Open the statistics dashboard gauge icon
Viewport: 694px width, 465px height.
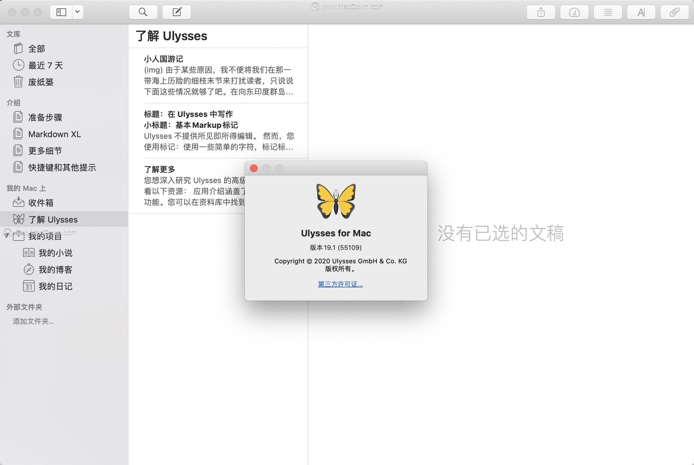pyautogui.click(x=574, y=12)
